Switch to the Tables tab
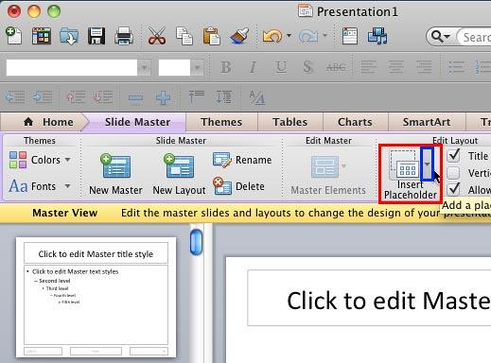The image size is (491, 363). (x=289, y=122)
